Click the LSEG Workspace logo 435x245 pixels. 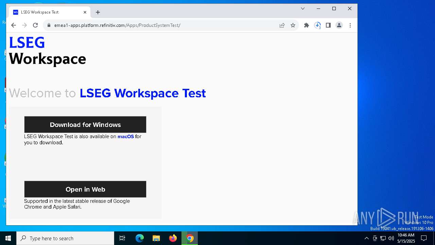(48, 51)
